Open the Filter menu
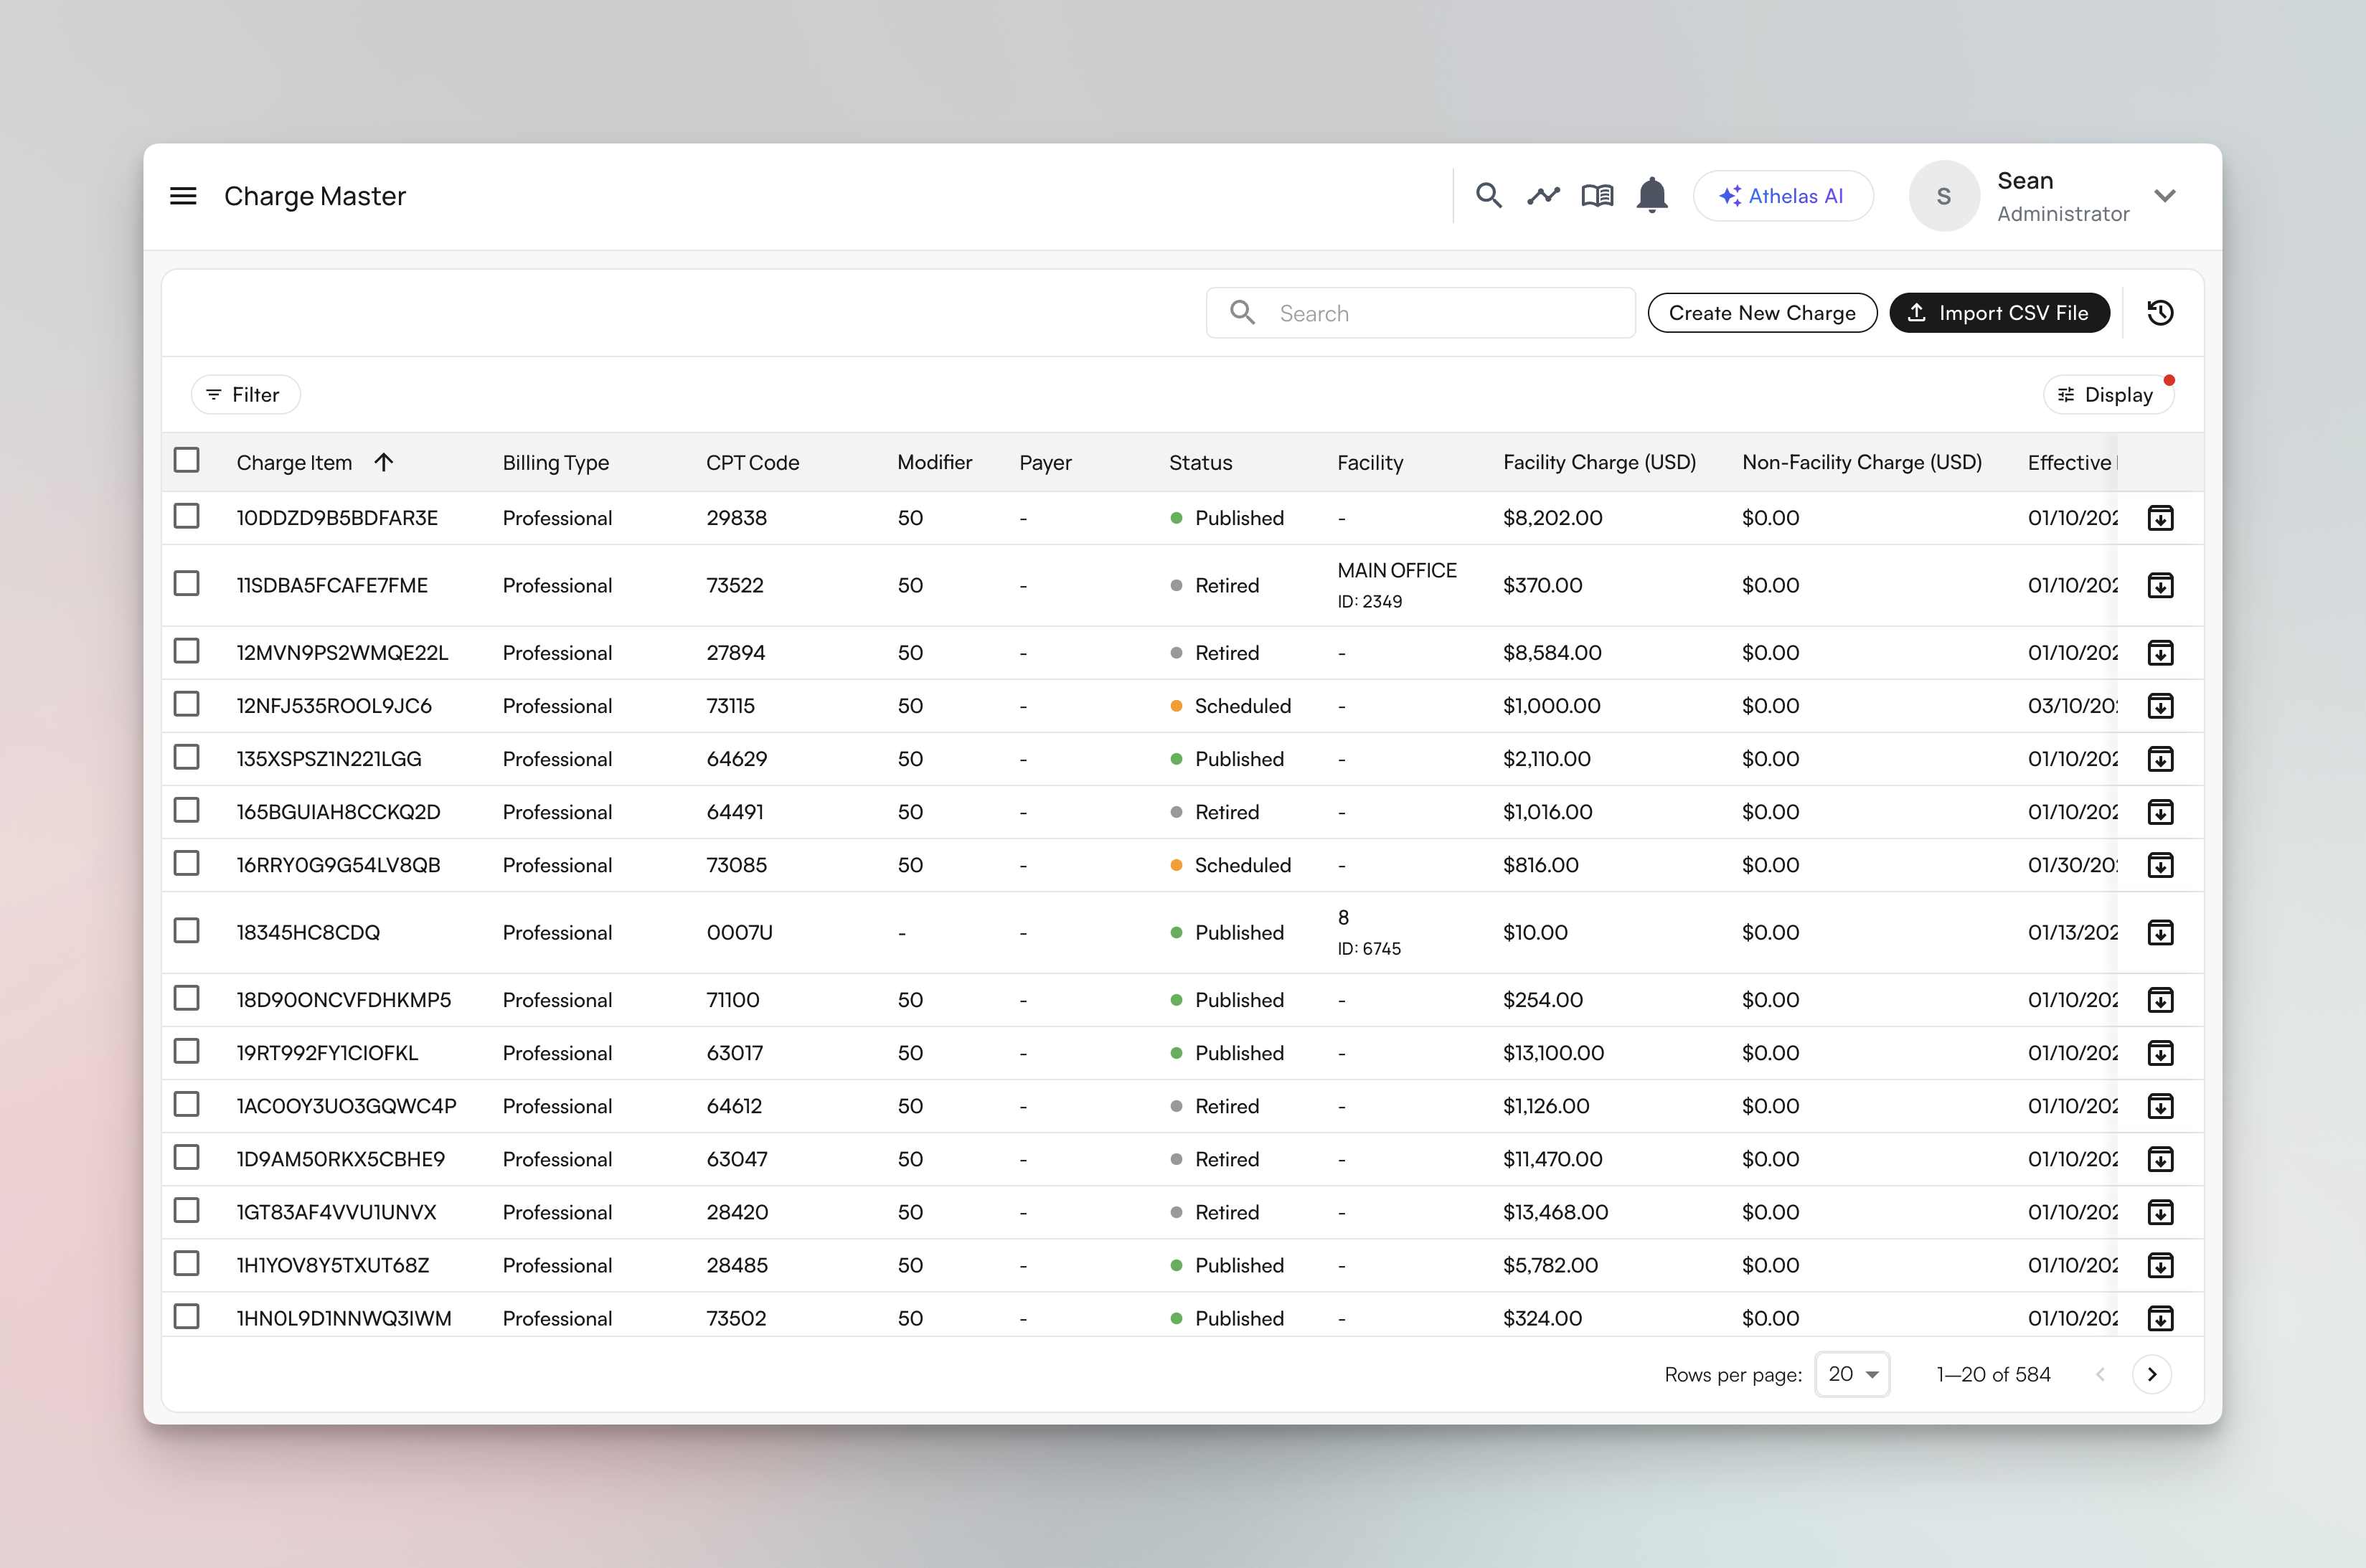 pos(245,395)
